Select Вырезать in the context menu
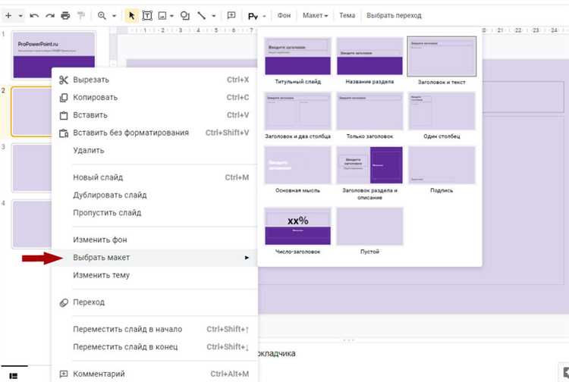This screenshot has width=569, height=382. pos(155,80)
